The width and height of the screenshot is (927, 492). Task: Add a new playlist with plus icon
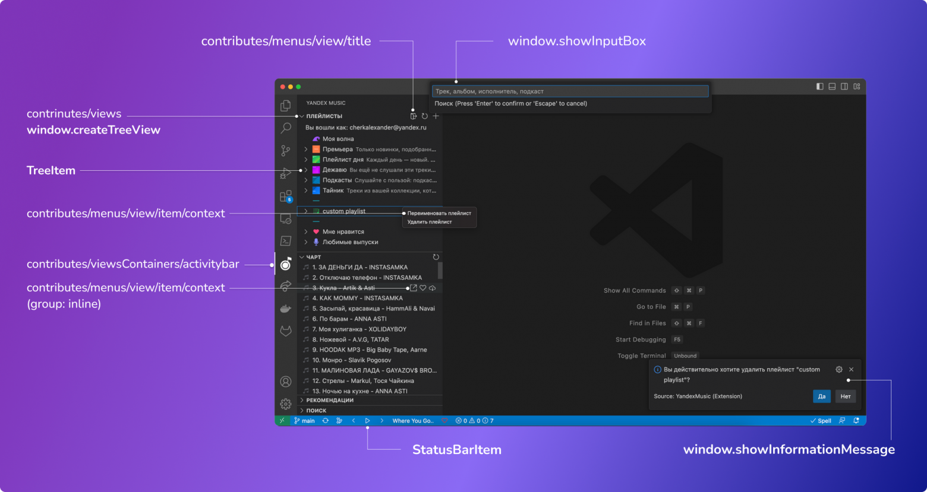[x=436, y=116]
